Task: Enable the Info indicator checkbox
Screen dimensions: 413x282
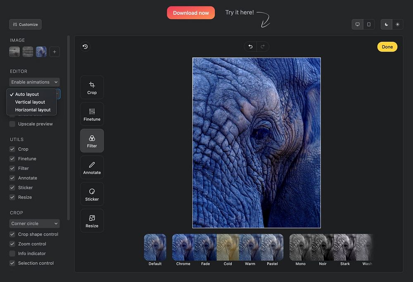Action: click(x=12, y=254)
